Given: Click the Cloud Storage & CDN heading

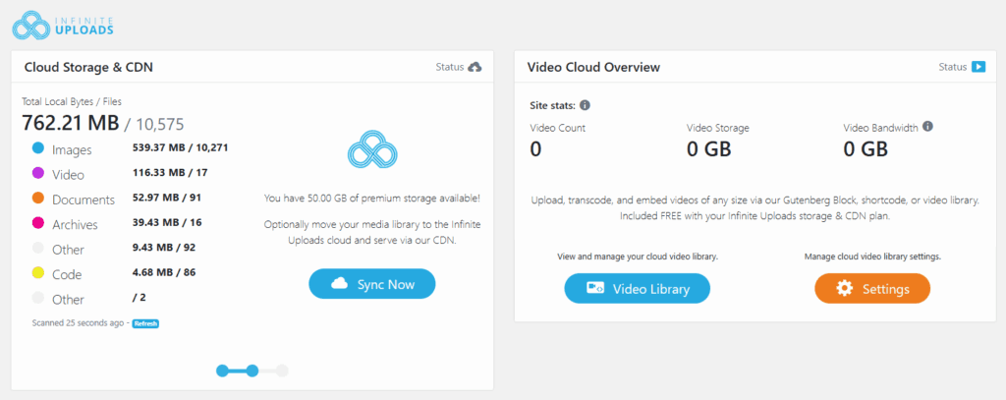Looking at the screenshot, I should 88,67.
